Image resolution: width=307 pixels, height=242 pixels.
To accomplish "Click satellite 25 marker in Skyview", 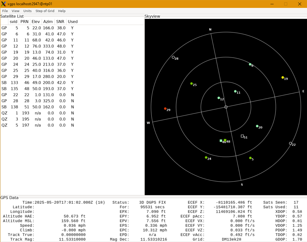I will click(x=191, y=84).
